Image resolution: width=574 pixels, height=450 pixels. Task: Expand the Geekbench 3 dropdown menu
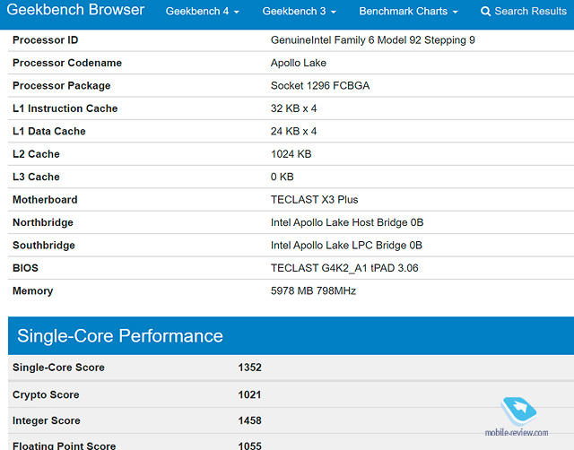pyautogui.click(x=299, y=12)
